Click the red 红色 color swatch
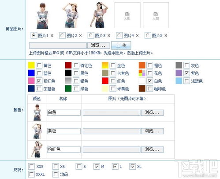 [x=105, y=81]
